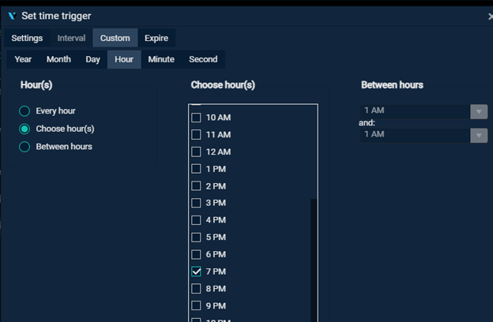Open the Settings tab
The image size is (493, 322).
(27, 38)
